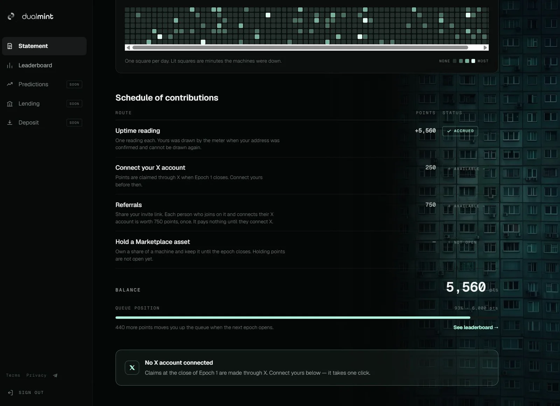Click the QUEUE POSITION label
The image size is (560, 406).
point(138,308)
